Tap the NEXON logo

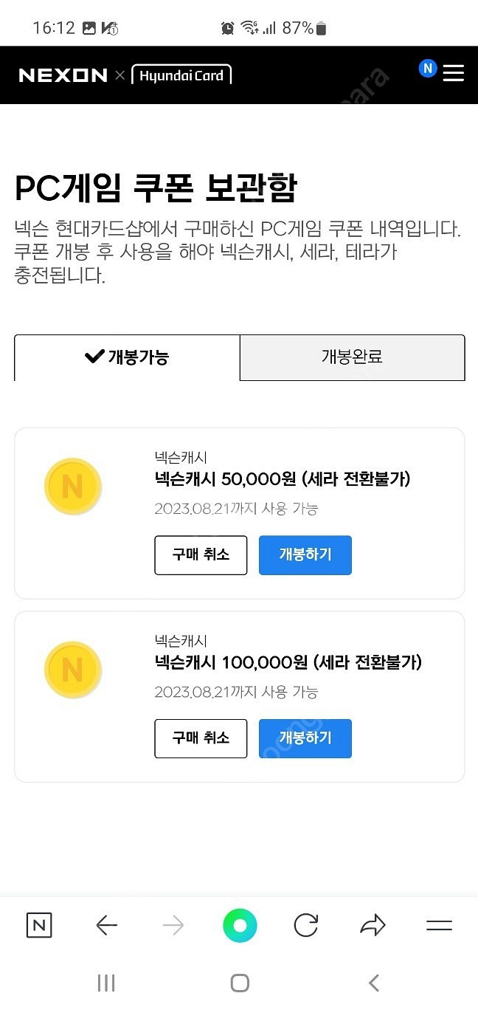coord(63,75)
